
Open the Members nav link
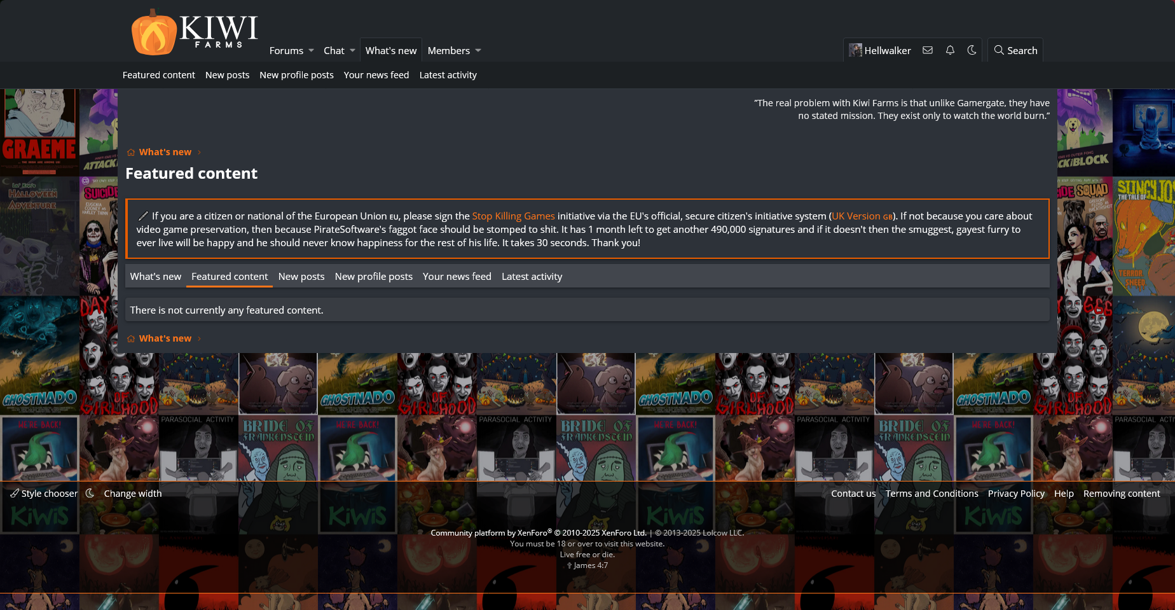tap(449, 51)
